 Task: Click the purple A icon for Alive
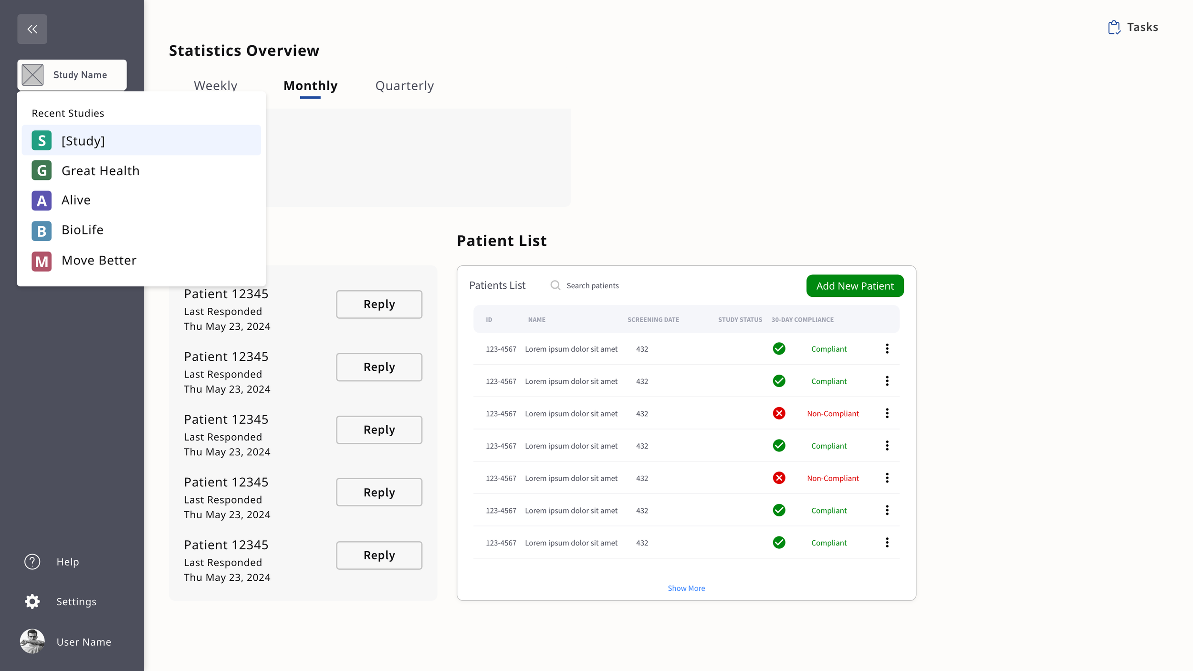click(x=42, y=200)
